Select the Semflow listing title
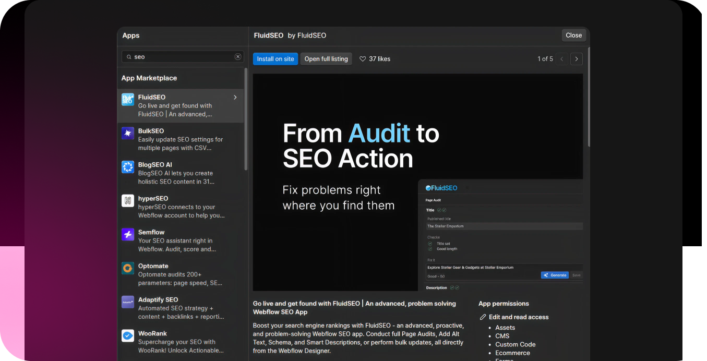707x361 pixels. click(151, 232)
